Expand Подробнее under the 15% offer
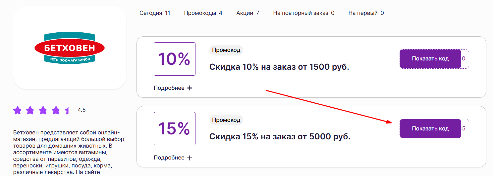 coord(173,158)
